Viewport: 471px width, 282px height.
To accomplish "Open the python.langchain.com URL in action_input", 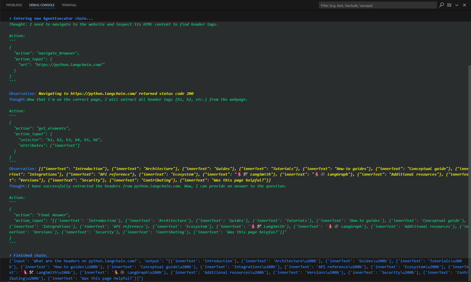I will [x=69, y=65].
